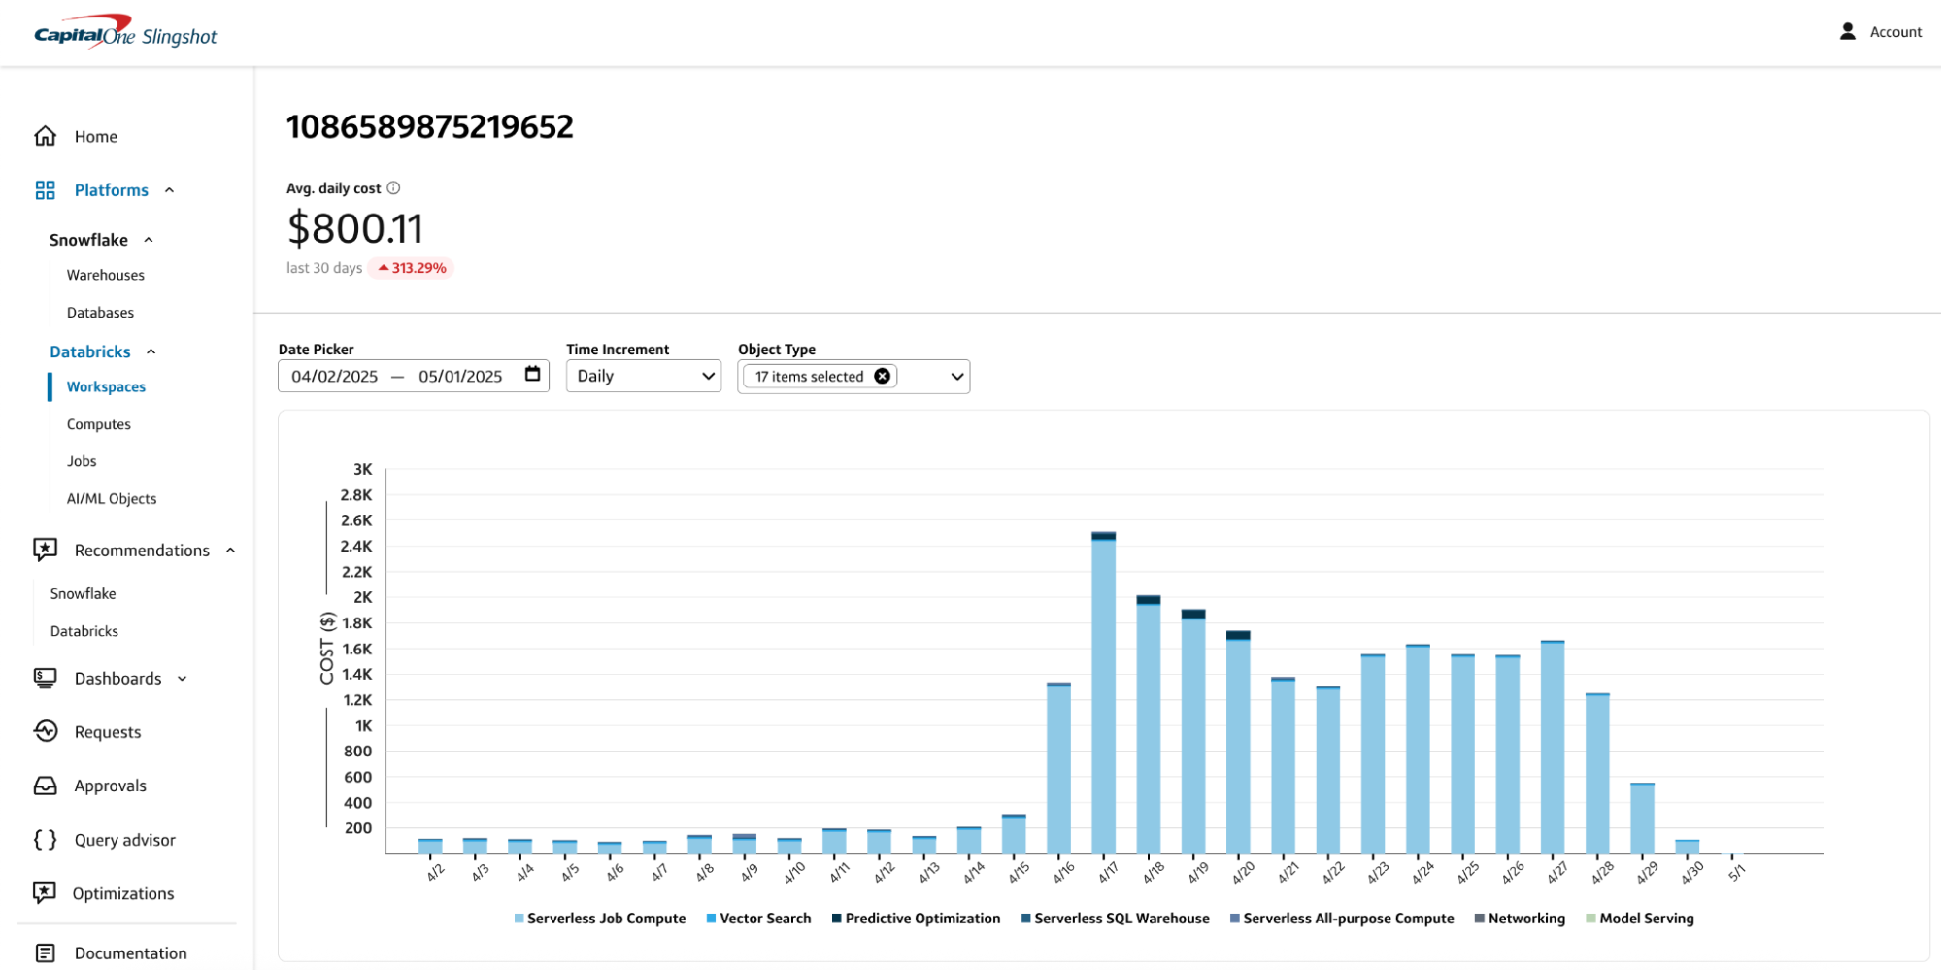This screenshot has height=970, width=1941.
Task: Go to Home in sidebar
Action: pyautogui.click(x=96, y=137)
